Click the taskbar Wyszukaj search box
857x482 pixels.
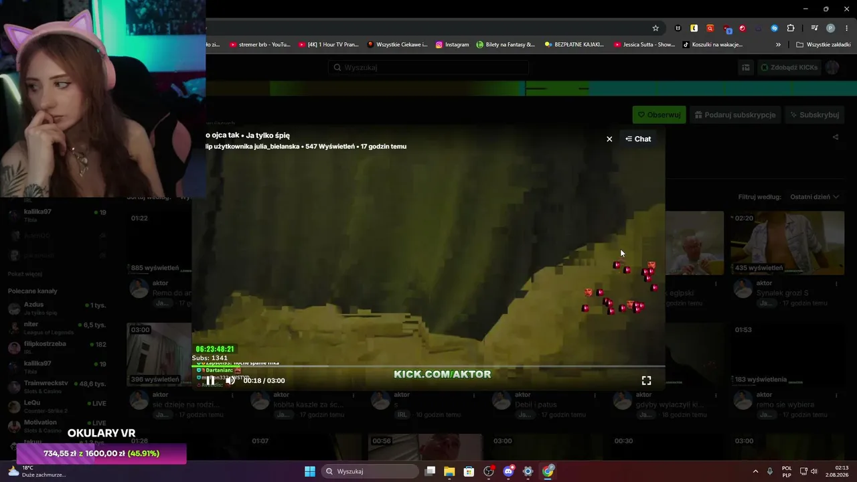[x=370, y=471]
